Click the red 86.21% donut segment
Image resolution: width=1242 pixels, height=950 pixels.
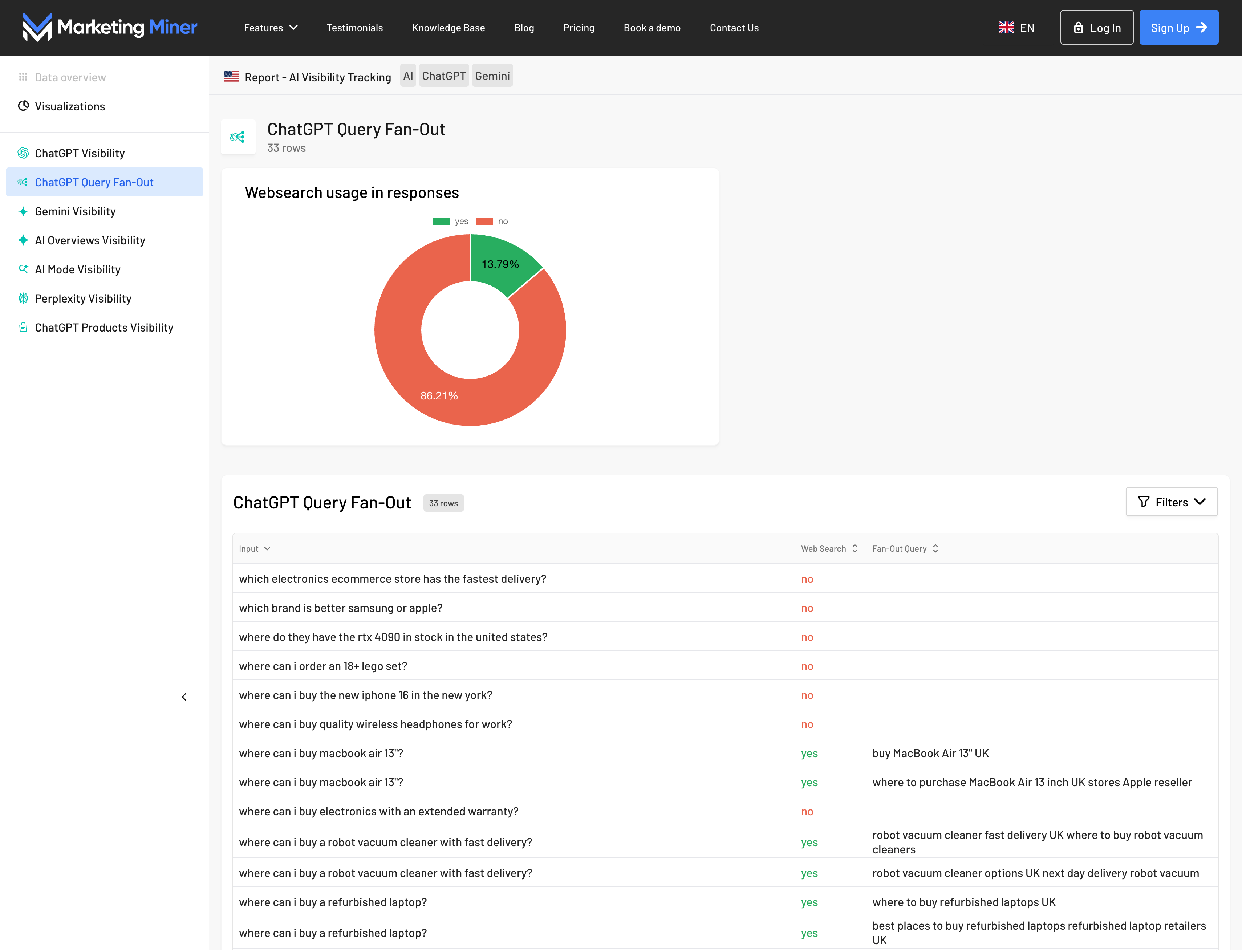(439, 396)
